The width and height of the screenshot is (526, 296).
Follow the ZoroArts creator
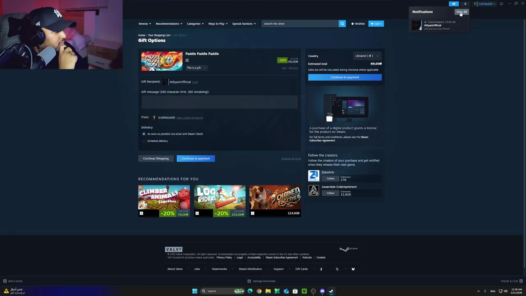tap(330, 179)
